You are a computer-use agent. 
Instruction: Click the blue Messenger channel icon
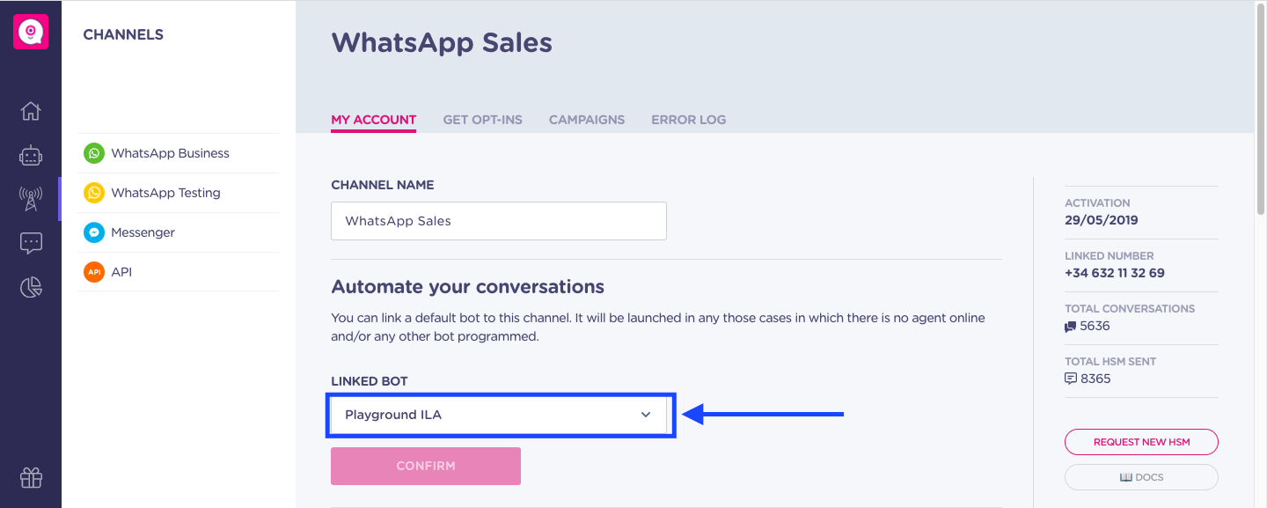pyautogui.click(x=94, y=232)
